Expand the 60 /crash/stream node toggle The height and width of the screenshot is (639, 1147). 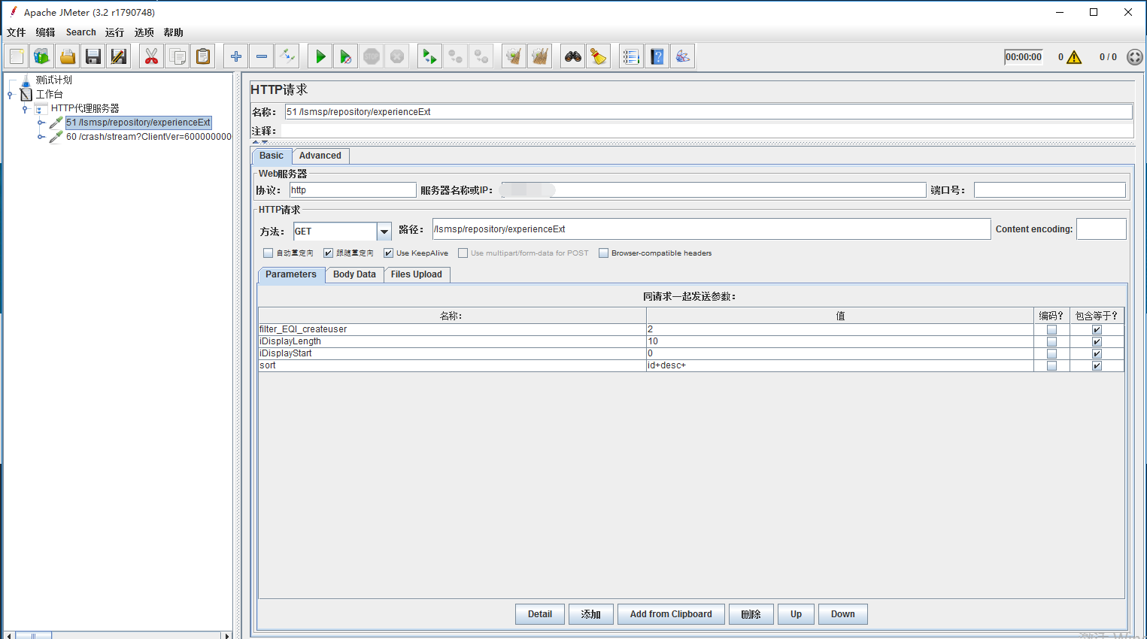point(41,137)
